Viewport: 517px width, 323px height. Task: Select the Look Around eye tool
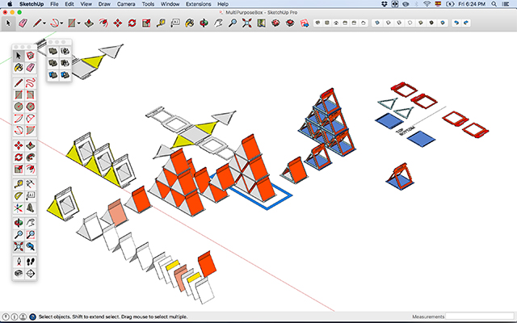pos(19,274)
